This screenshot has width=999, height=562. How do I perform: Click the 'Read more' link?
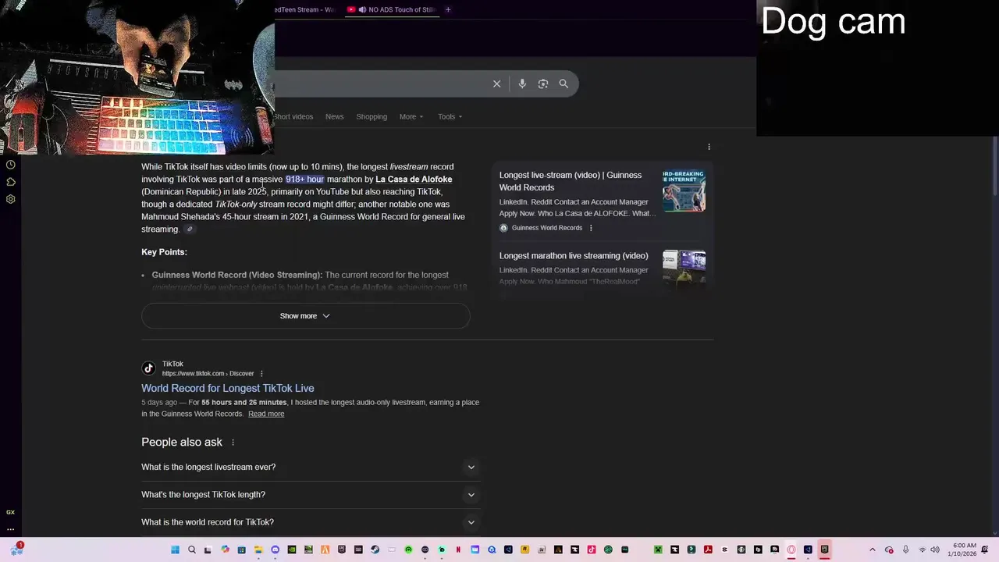coord(266,414)
